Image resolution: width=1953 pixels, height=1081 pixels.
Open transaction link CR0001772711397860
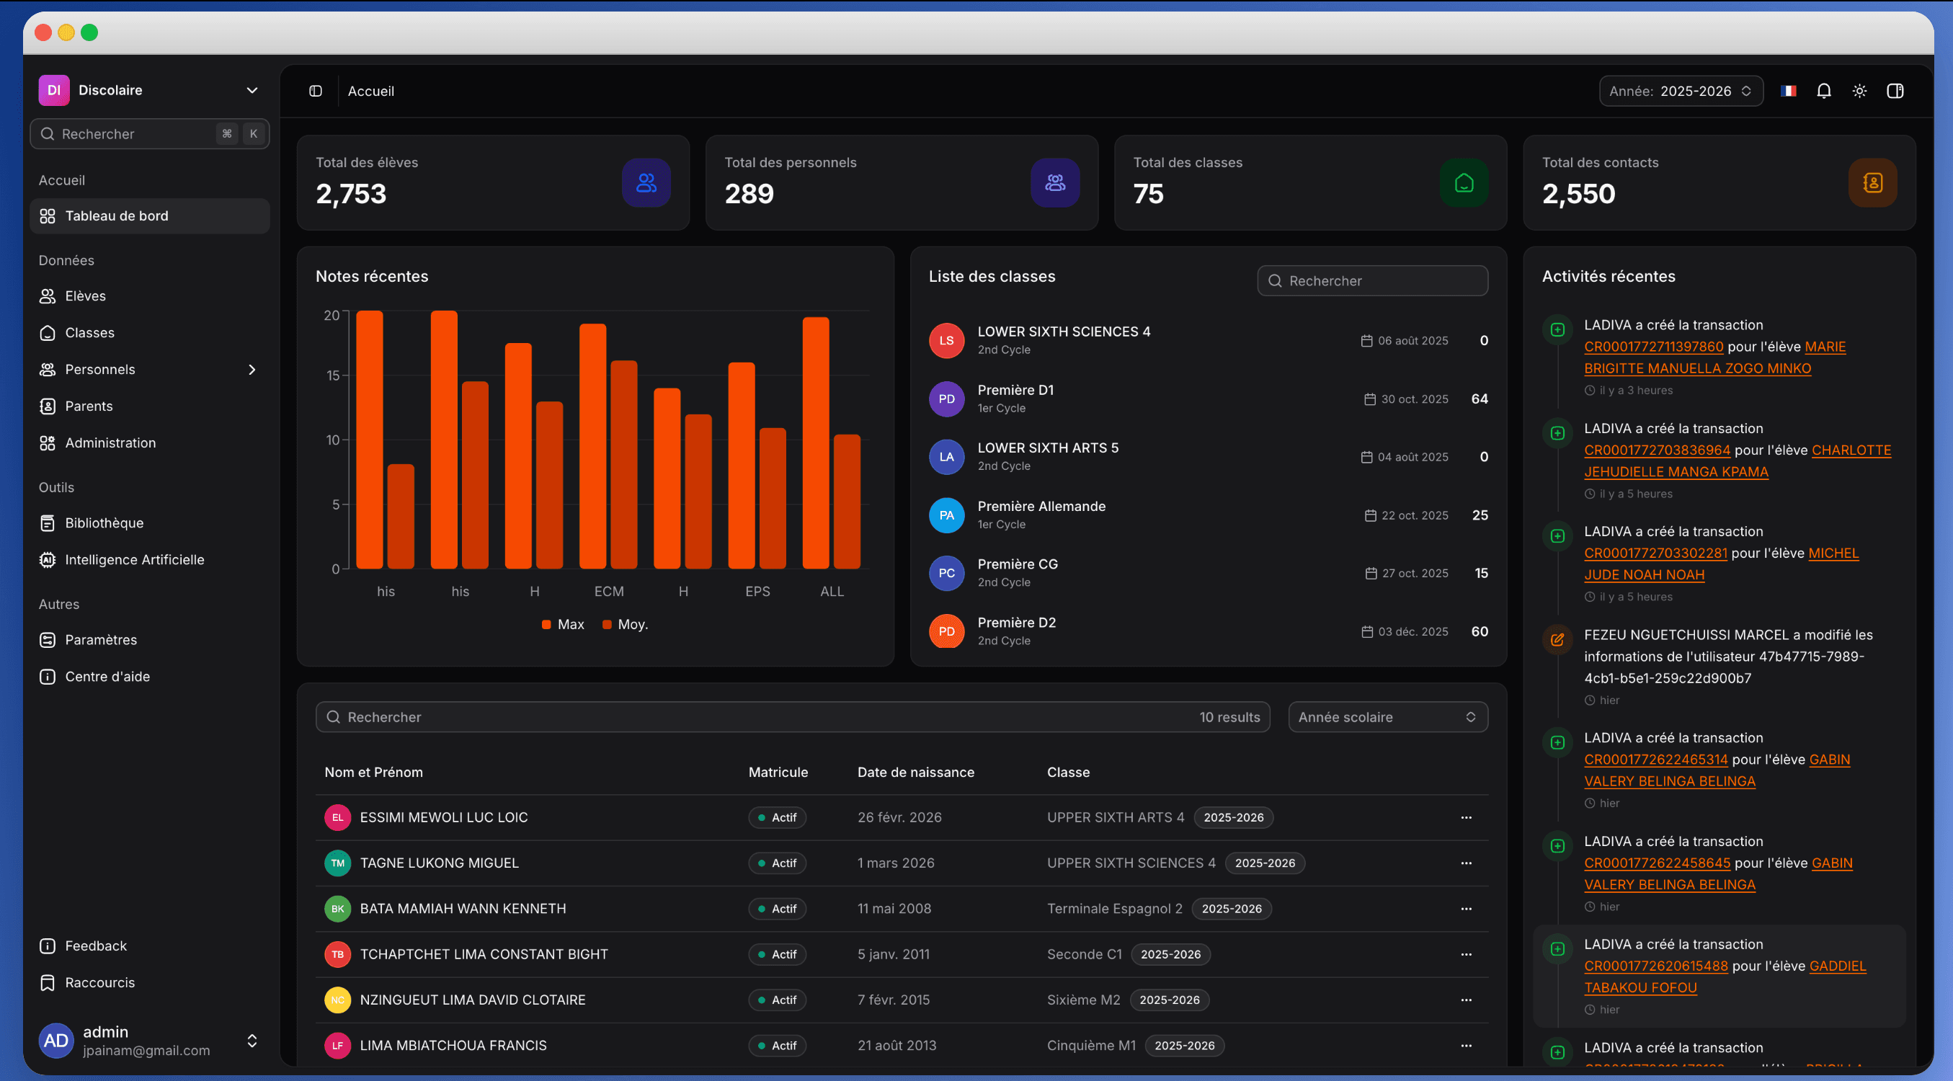pyautogui.click(x=1652, y=347)
